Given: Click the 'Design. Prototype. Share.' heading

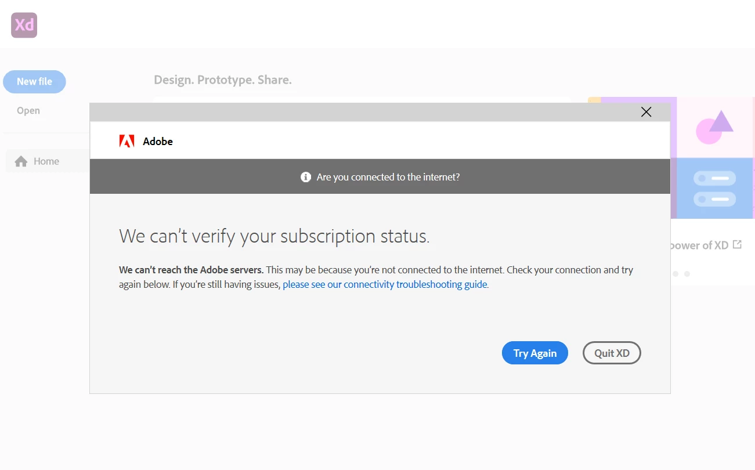Looking at the screenshot, I should point(223,79).
